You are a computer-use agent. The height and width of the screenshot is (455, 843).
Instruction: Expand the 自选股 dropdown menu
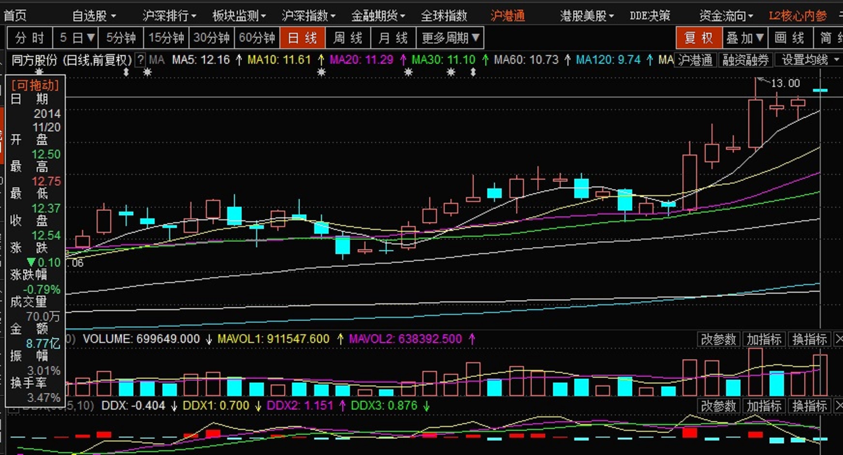coord(94,16)
